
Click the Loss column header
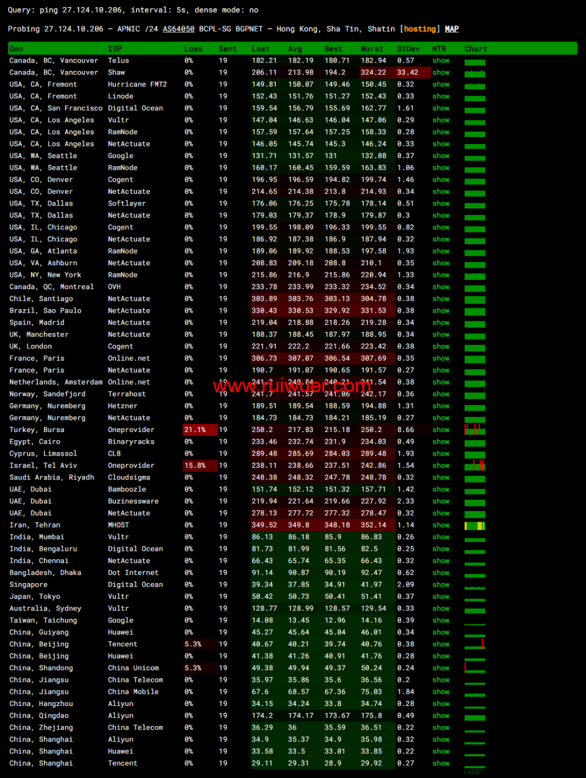[x=193, y=49]
